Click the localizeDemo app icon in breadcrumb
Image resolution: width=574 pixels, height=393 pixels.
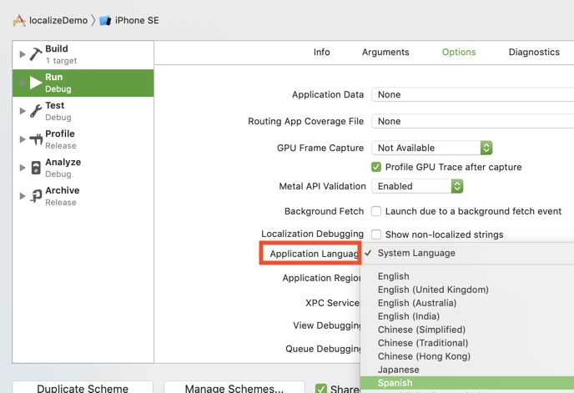[19, 21]
